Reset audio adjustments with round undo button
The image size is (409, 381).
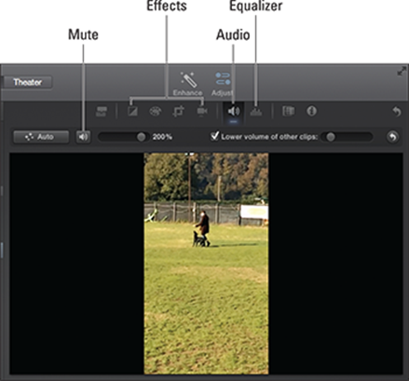393,137
